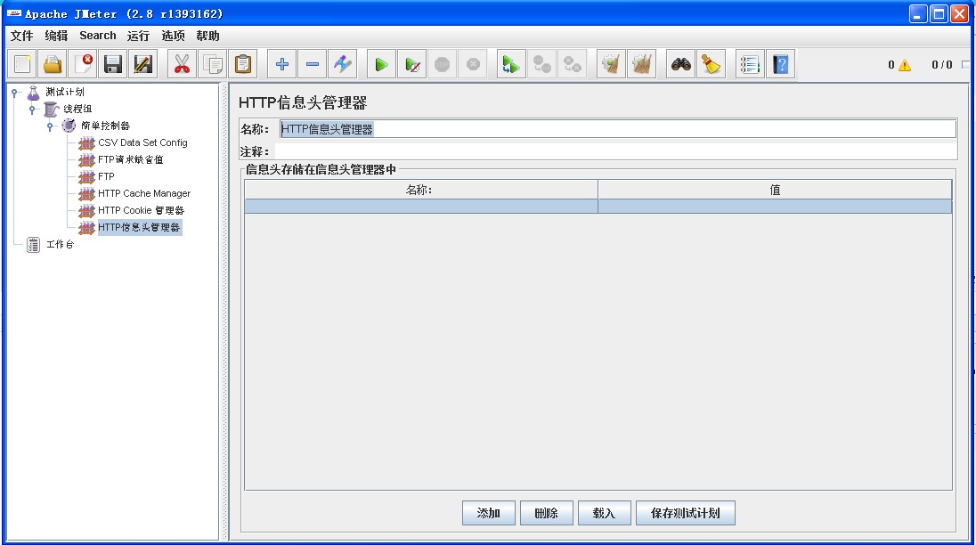Expand all nodes with plus icon

tap(282, 64)
